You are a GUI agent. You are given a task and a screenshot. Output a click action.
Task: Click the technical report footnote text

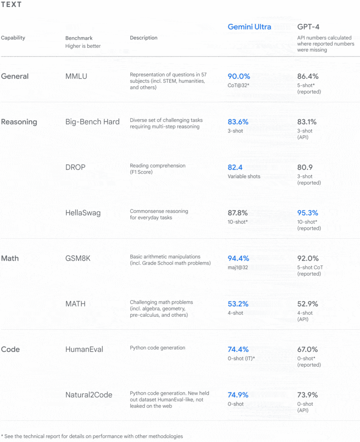click(92, 436)
